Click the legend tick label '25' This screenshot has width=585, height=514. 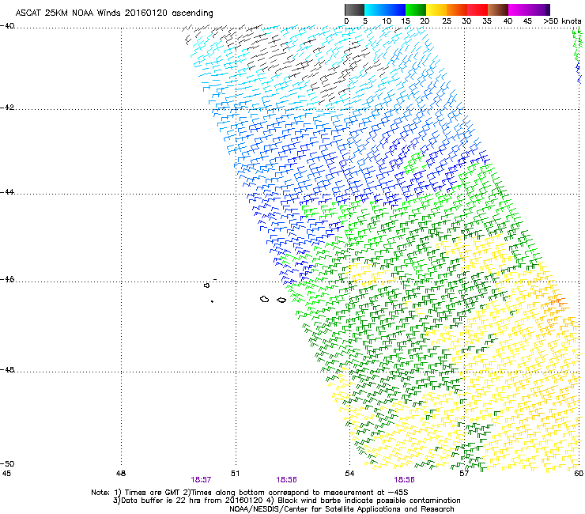(x=447, y=21)
